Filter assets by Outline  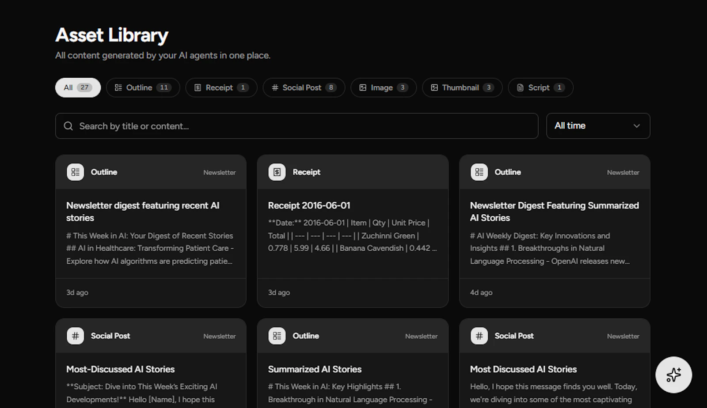coord(143,87)
